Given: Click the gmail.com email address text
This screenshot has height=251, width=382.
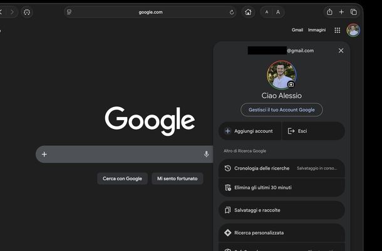Looking at the screenshot, I should [300, 51].
